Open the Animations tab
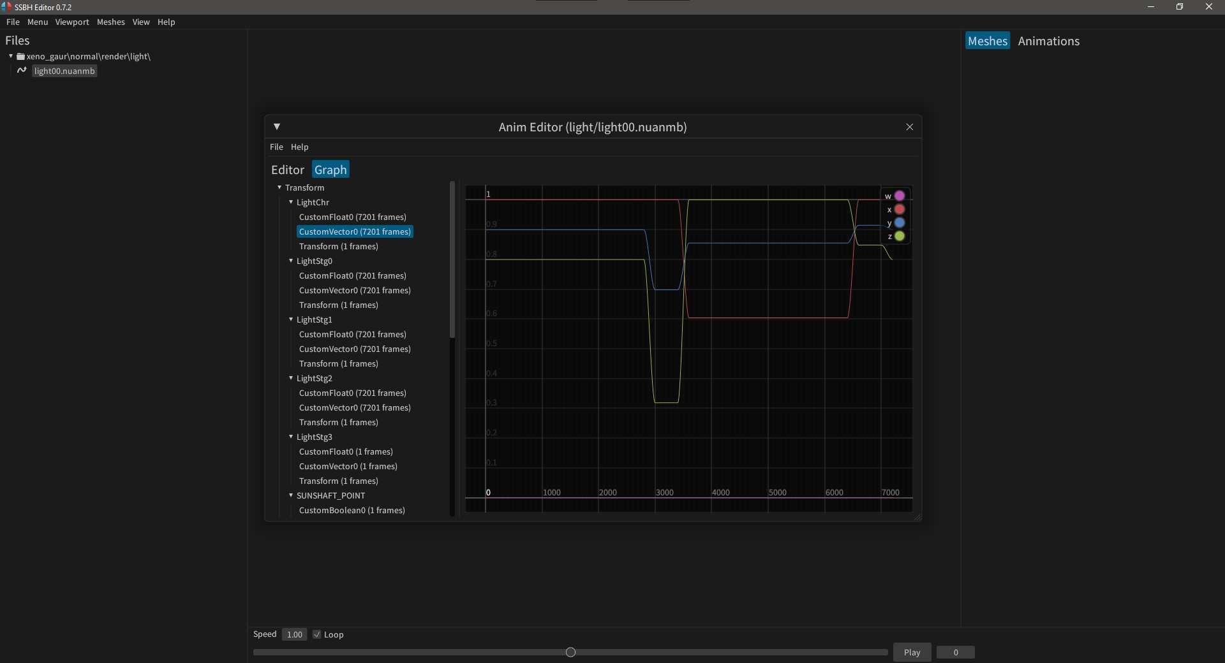The image size is (1225, 663). (x=1048, y=41)
